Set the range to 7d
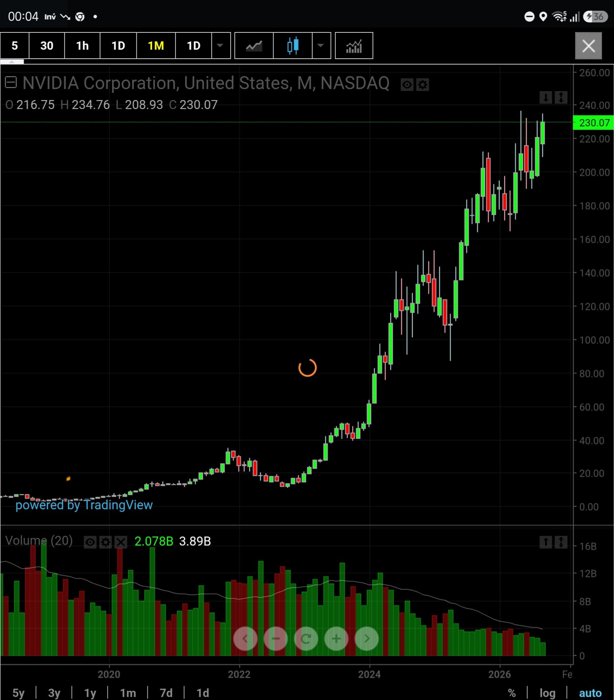The image size is (614, 700). coord(166,693)
